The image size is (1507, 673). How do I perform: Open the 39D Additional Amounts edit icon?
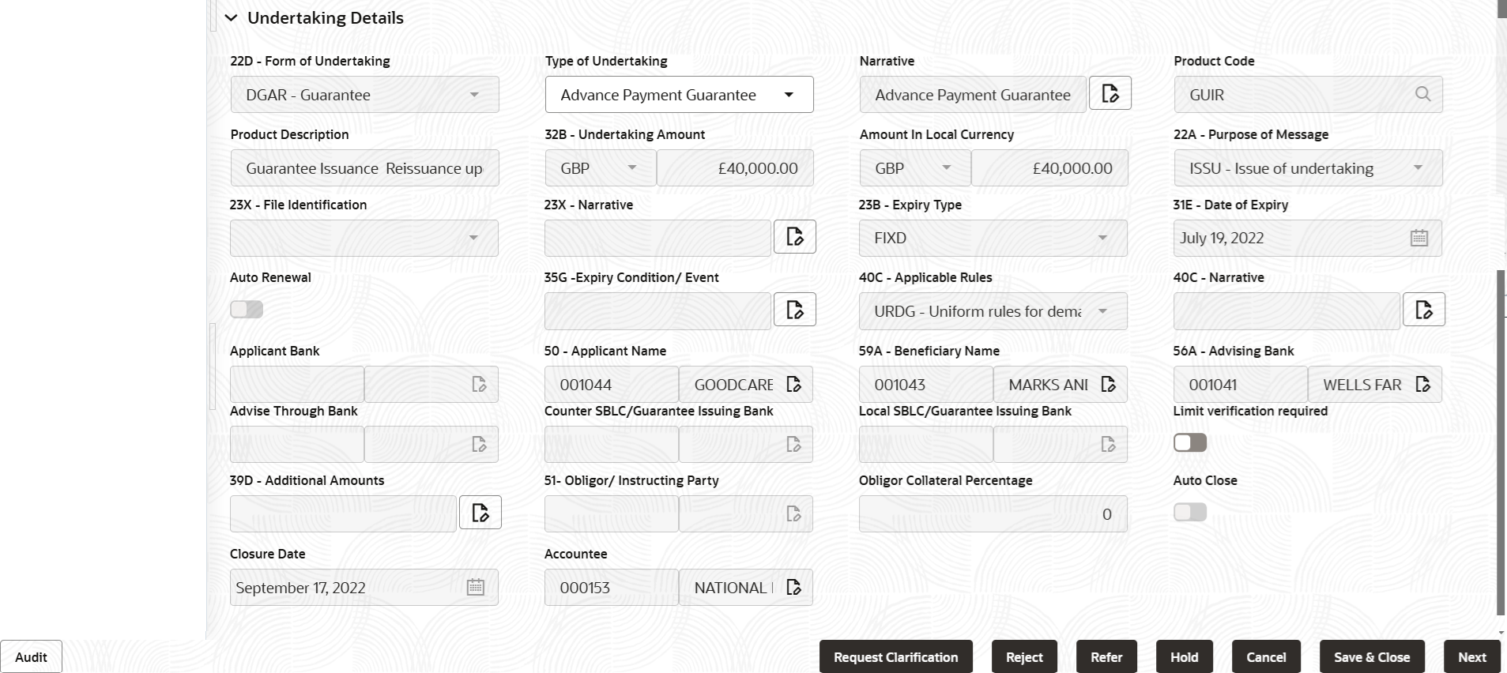480,513
